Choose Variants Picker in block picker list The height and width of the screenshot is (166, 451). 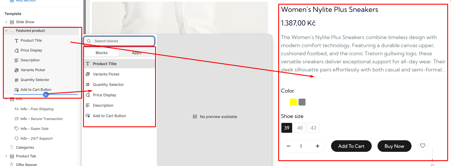[119, 74]
